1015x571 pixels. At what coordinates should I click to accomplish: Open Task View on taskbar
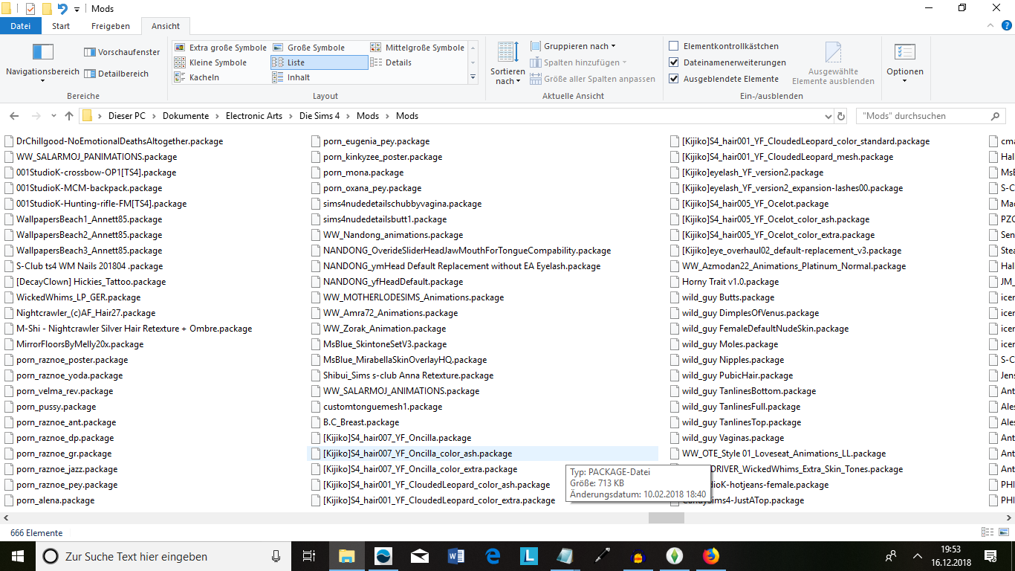pos(310,556)
